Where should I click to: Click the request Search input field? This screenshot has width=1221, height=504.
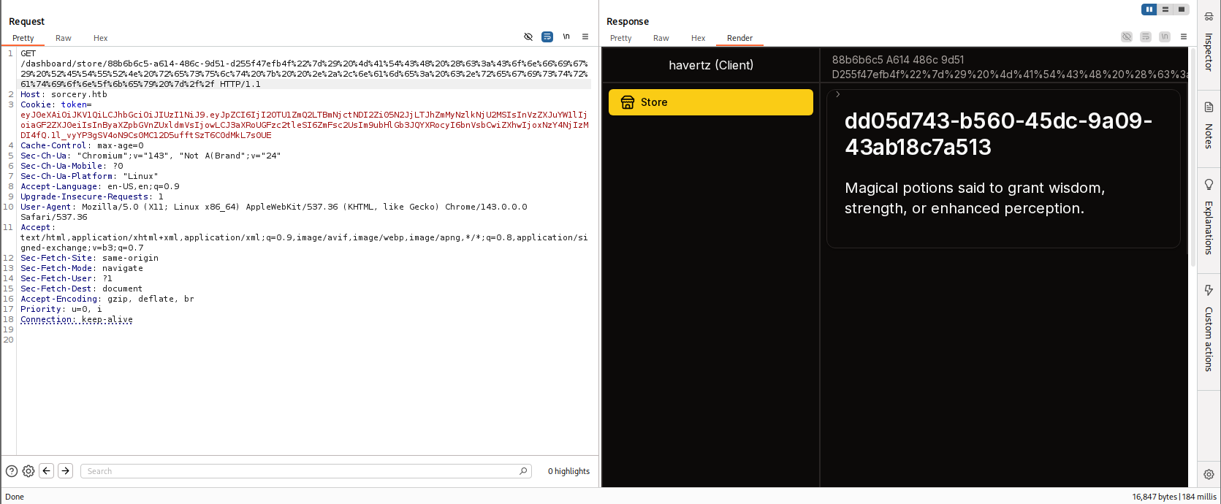click(300, 471)
